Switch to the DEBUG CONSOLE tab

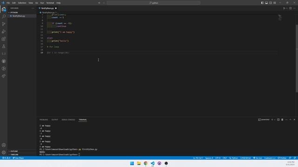pyautogui.click(x=68, y=120)
